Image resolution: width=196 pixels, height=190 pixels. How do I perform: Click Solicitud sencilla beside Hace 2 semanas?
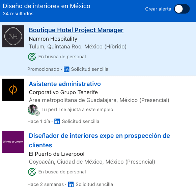94,184
